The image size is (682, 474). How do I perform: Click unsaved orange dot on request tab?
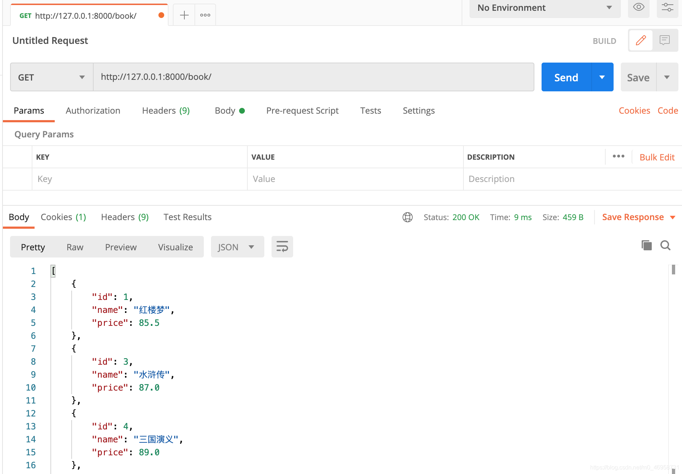161,15
